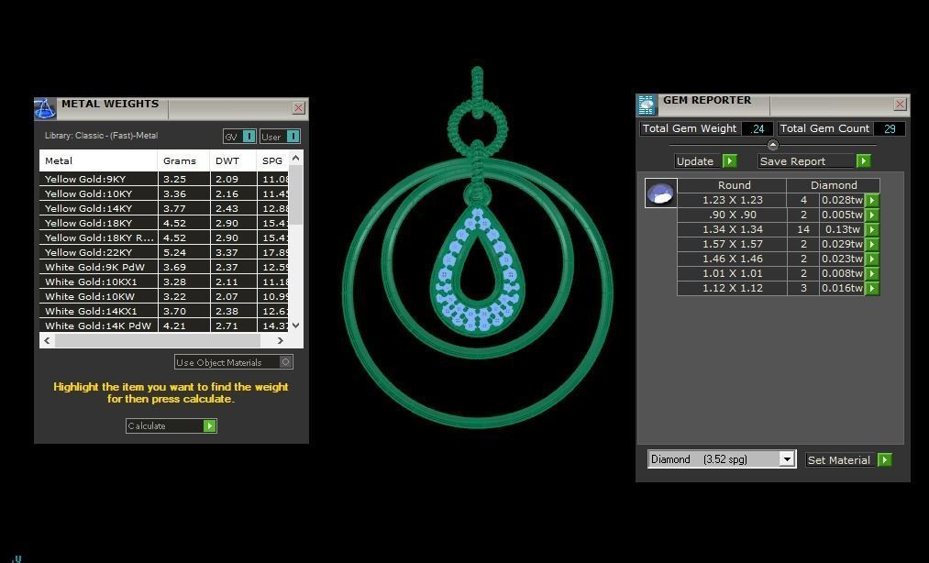The width and height of the screenshot is (929, 563).
Task: Click the Metal Weights panel flask icon
Action: point(44,108)
